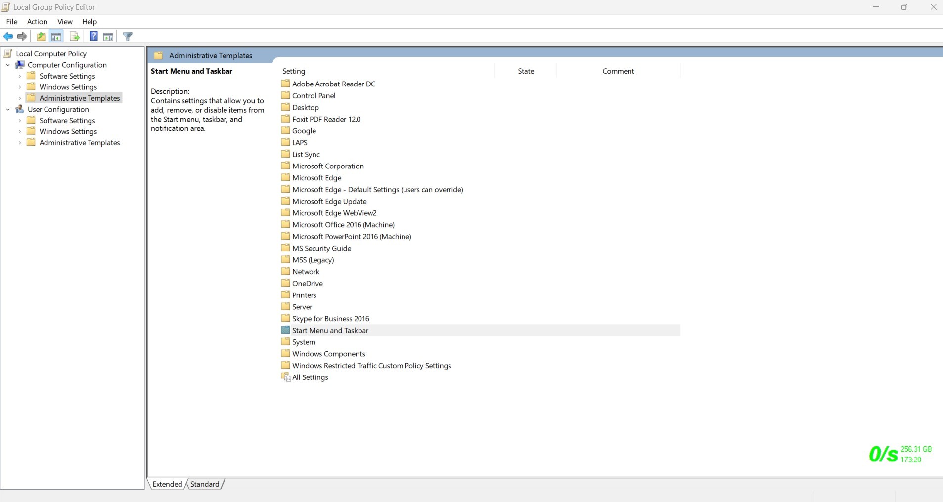Select "Microsoft PowerPoint 2016 (Machine)" entry
This screenshot has height=502, width=943.
click(x=352, y=236)
